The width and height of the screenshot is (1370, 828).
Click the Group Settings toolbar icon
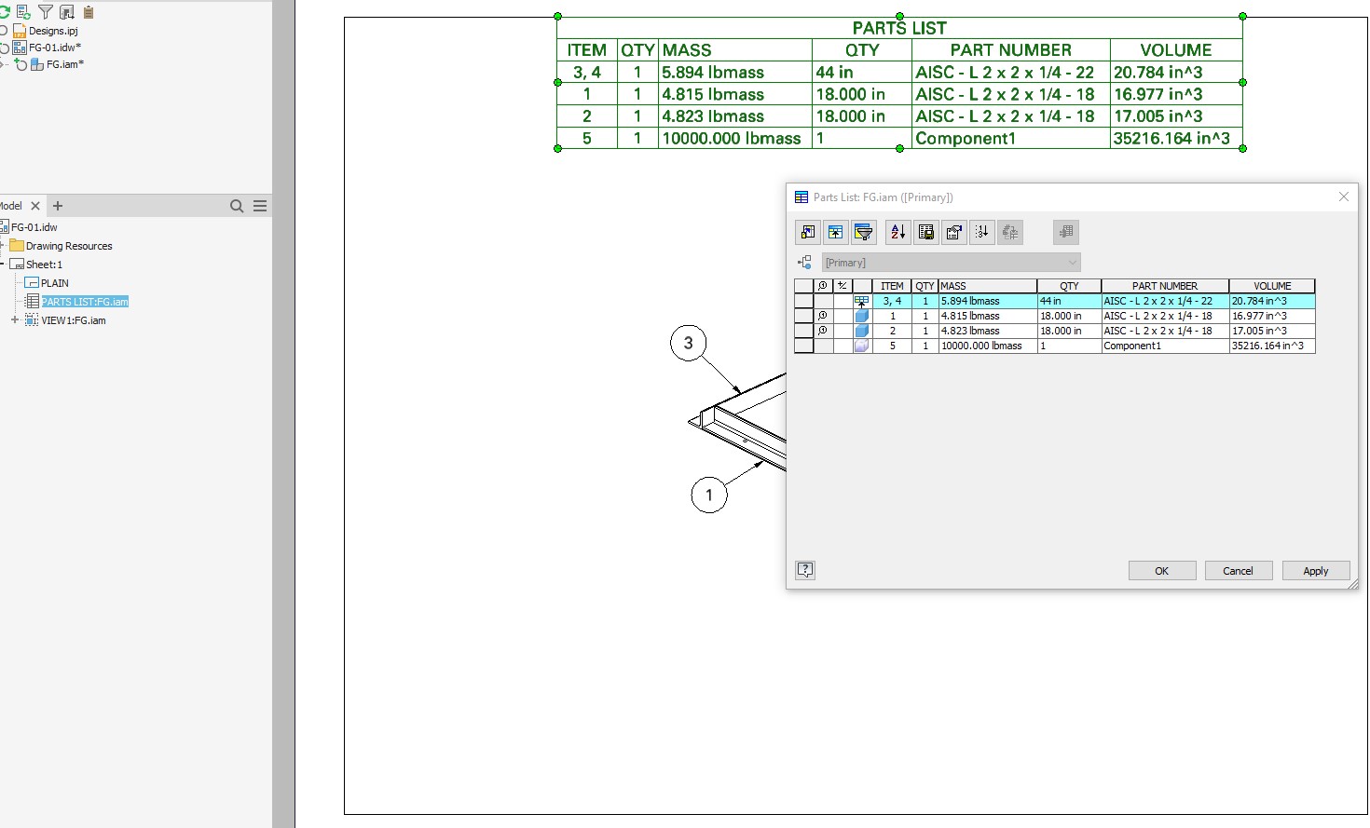click(836, 232)
